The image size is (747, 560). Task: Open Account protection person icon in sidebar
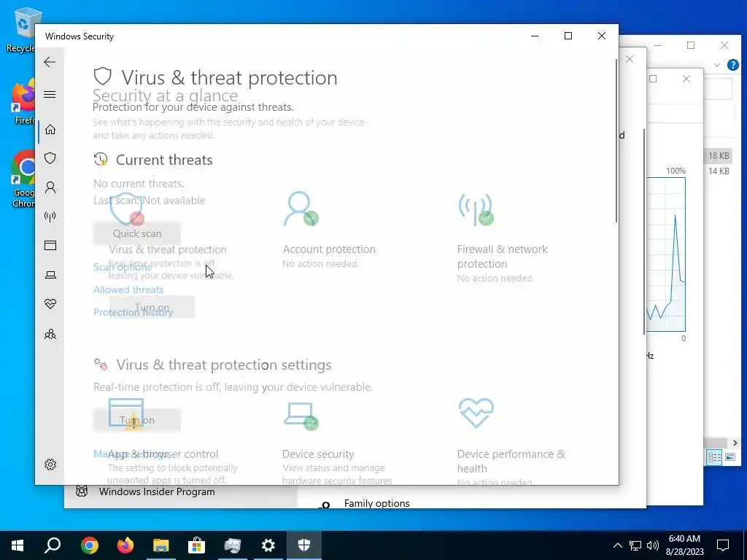(50, 187)
